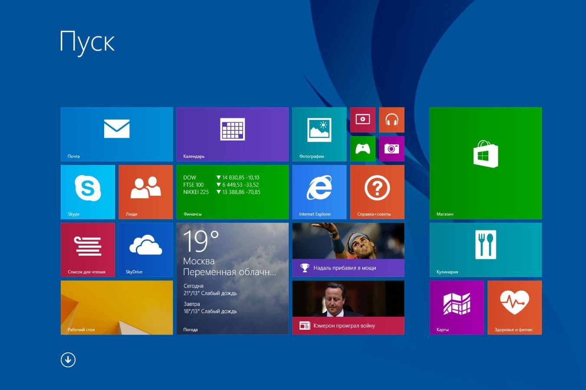Viewport: 586px width, 390px height.
Task: Open the Магазин store tile
Action: pos(486,163)
